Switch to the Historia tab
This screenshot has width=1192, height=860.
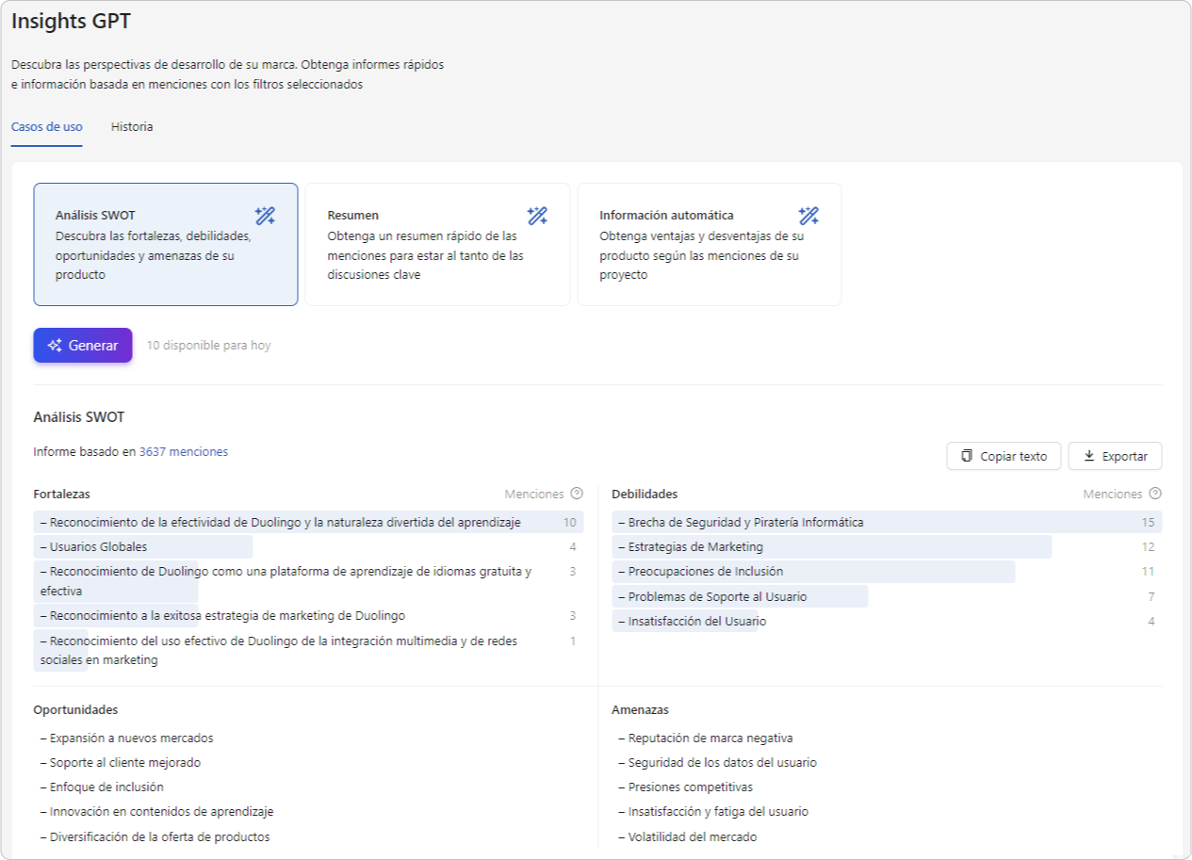(132, 127)
